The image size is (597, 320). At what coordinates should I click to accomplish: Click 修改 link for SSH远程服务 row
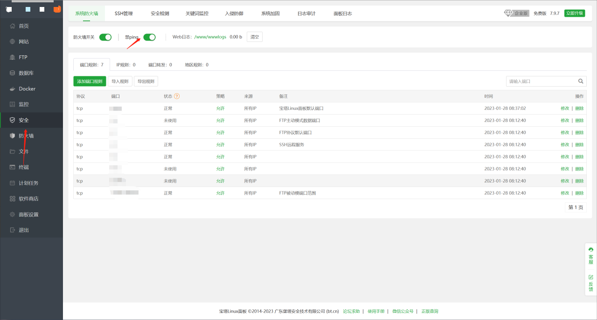pyautogui.click(x=565, y=145)
